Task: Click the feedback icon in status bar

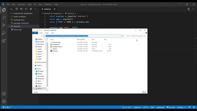Action: coord(189,107)
